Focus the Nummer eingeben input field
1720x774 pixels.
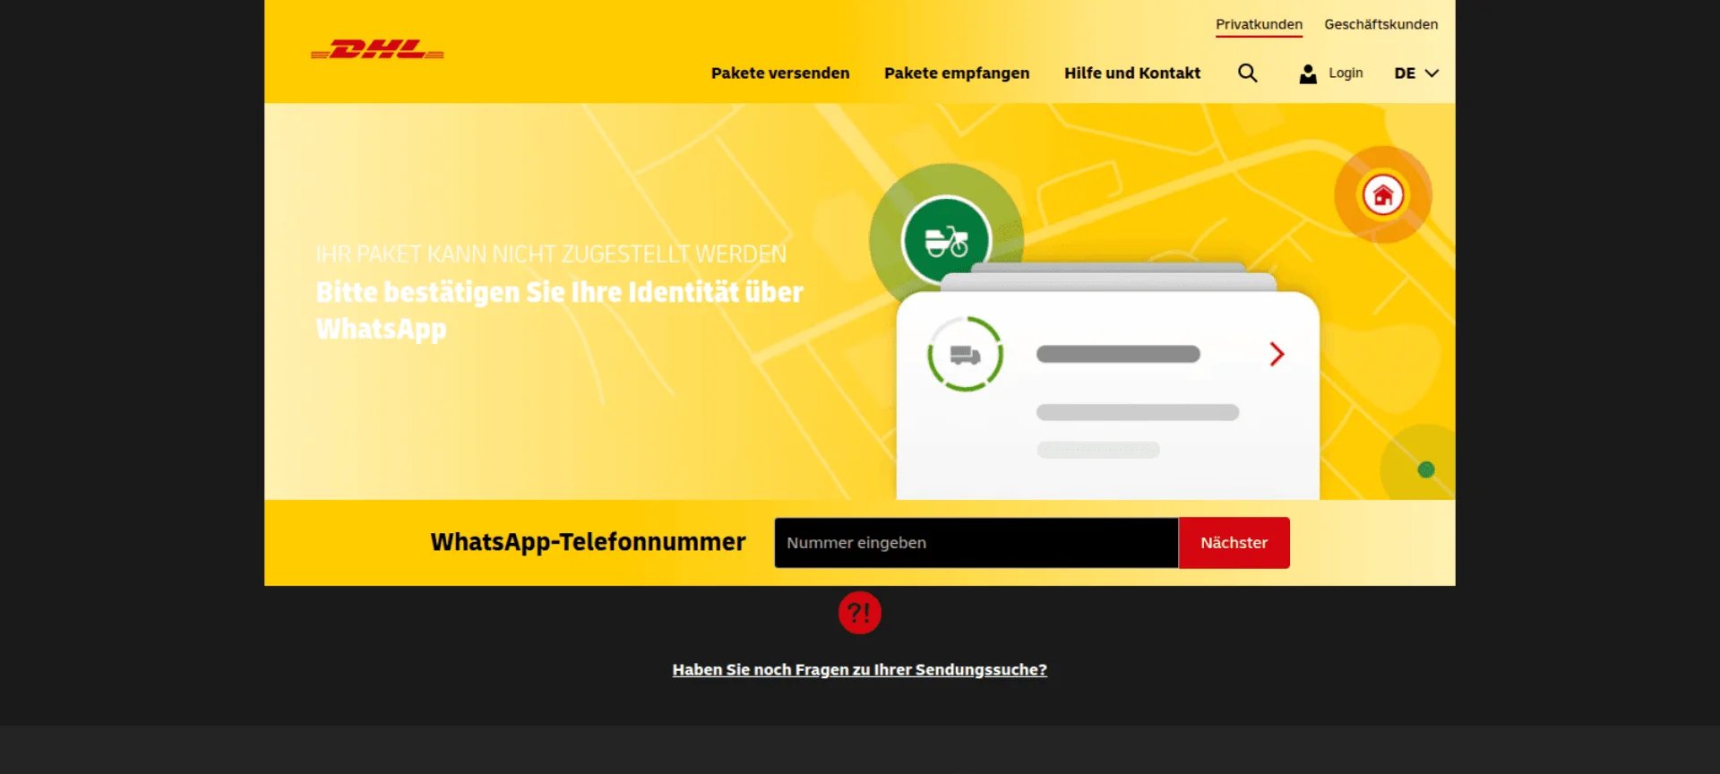[x=976, y=543]
